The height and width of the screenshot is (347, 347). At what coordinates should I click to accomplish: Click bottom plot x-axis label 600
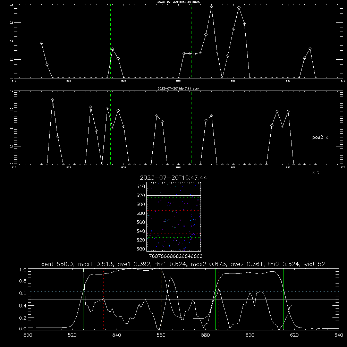(x=250, y=335)
